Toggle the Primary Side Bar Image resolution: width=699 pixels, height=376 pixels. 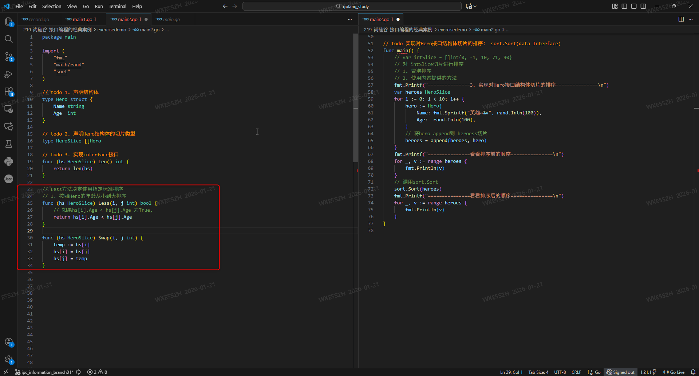tap(624, 6)
